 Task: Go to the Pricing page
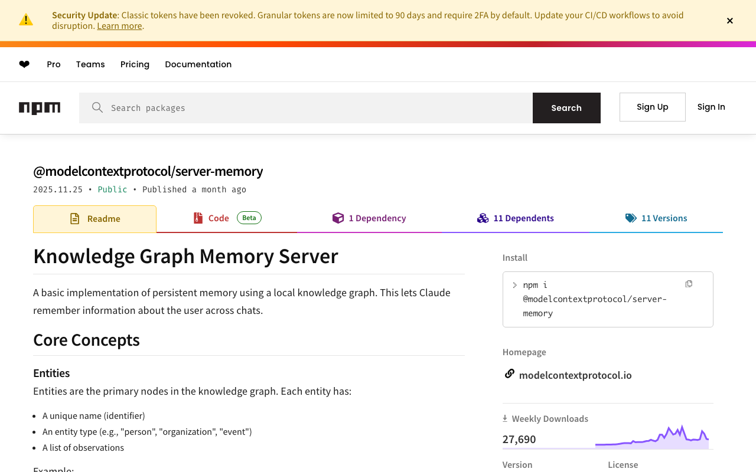click(135, 64)
